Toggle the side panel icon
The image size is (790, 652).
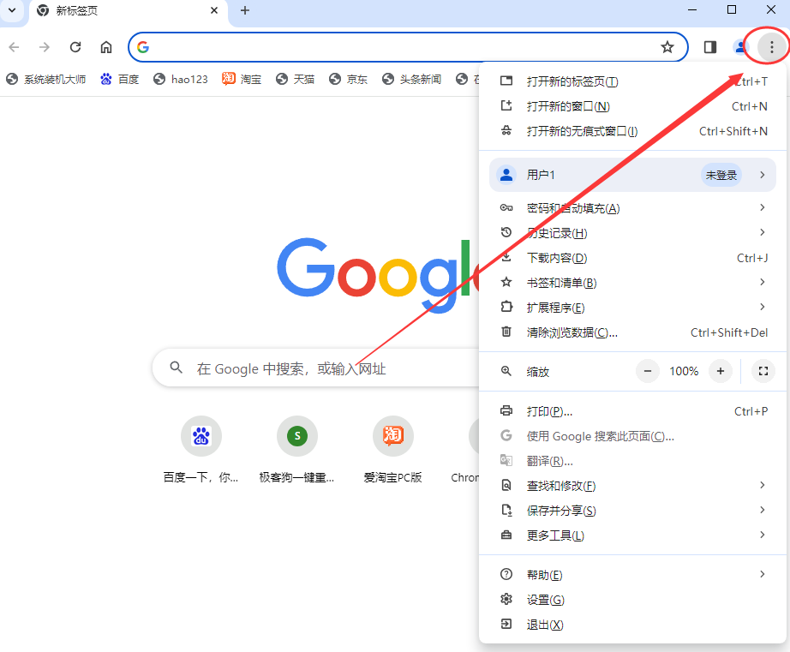(710, 47)
